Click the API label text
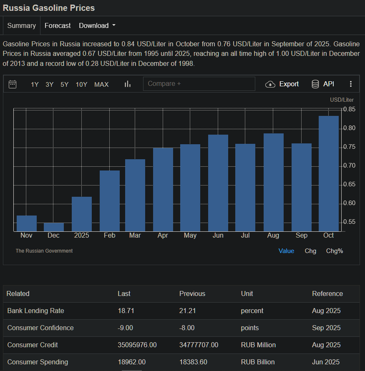365x371 pixels. click(329, 84)
